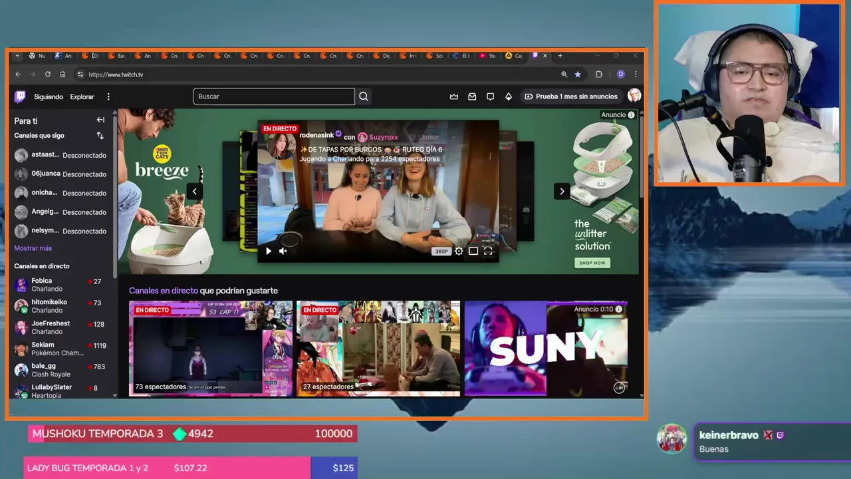Open featured player settings gear
This screenshot has width=851, height=479.
pos(459,251)
